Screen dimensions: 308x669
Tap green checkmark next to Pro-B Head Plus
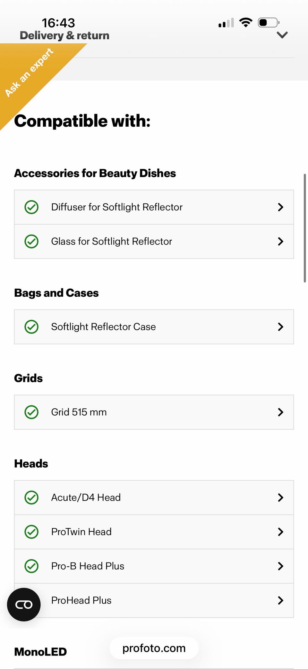coord(31,566)
